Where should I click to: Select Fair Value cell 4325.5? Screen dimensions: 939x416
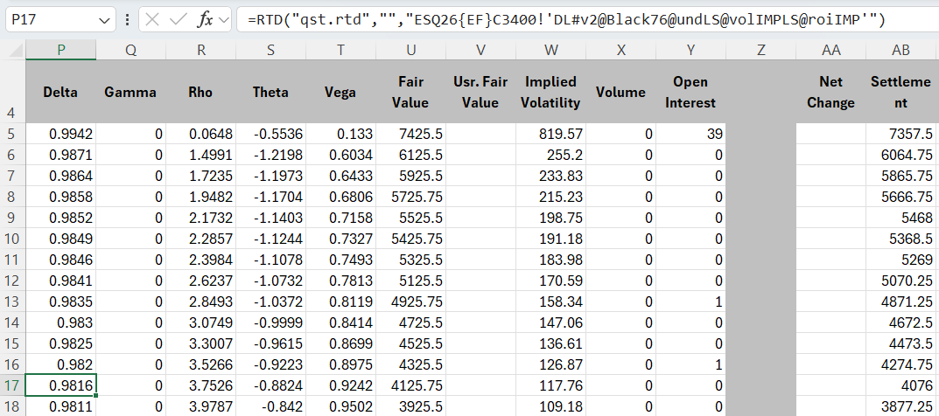410,364
